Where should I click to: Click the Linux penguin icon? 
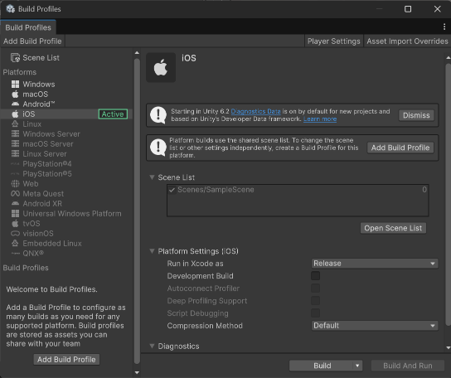[x=15, y=124]
